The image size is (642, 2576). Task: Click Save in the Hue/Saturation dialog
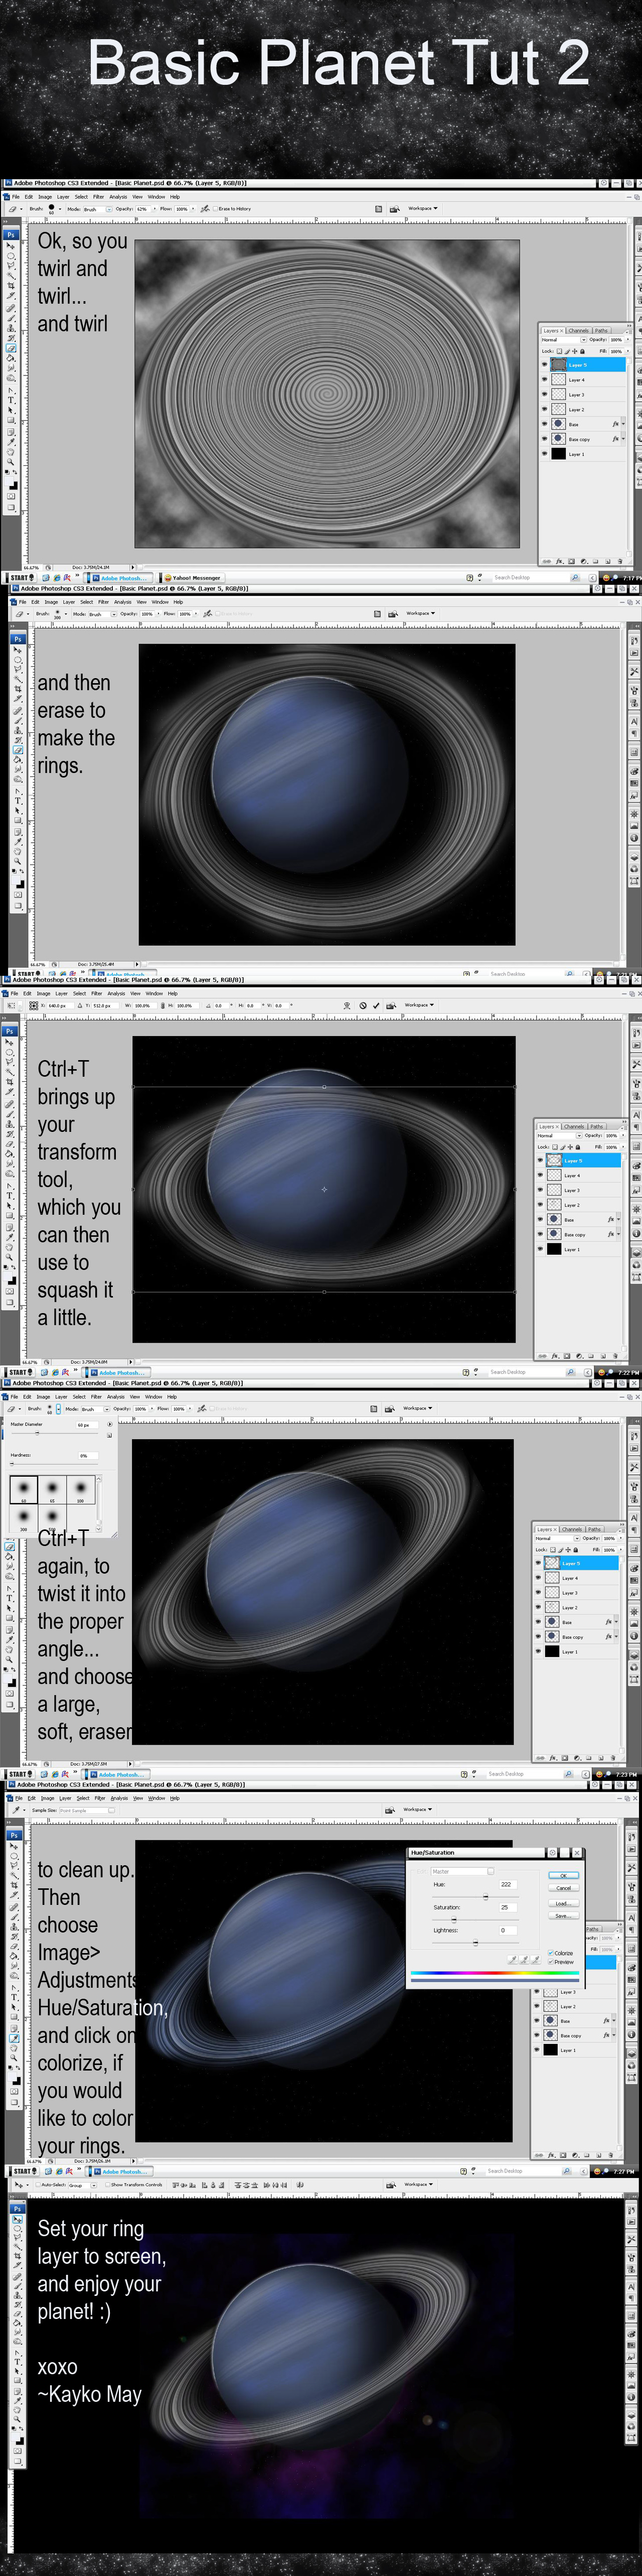point(563,1916)
